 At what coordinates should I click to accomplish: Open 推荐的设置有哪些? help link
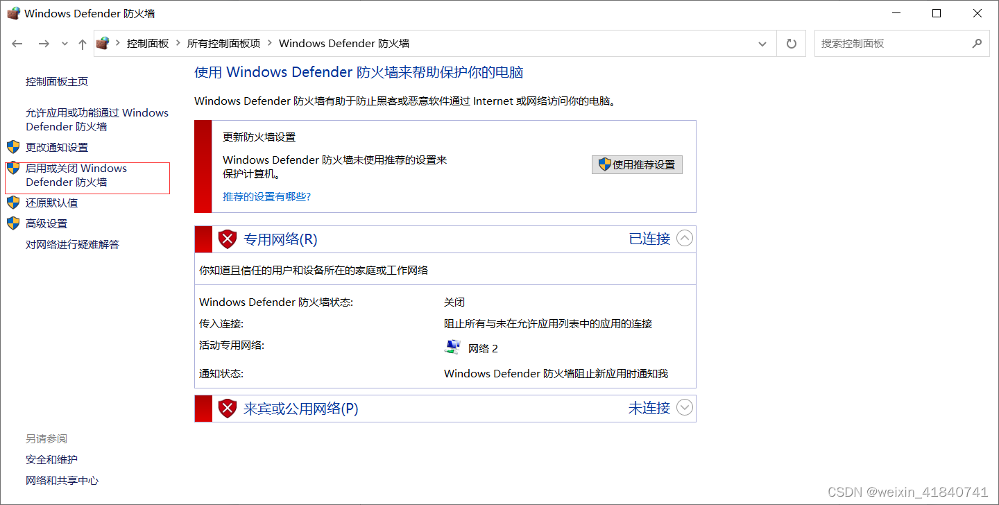point(267,196)
